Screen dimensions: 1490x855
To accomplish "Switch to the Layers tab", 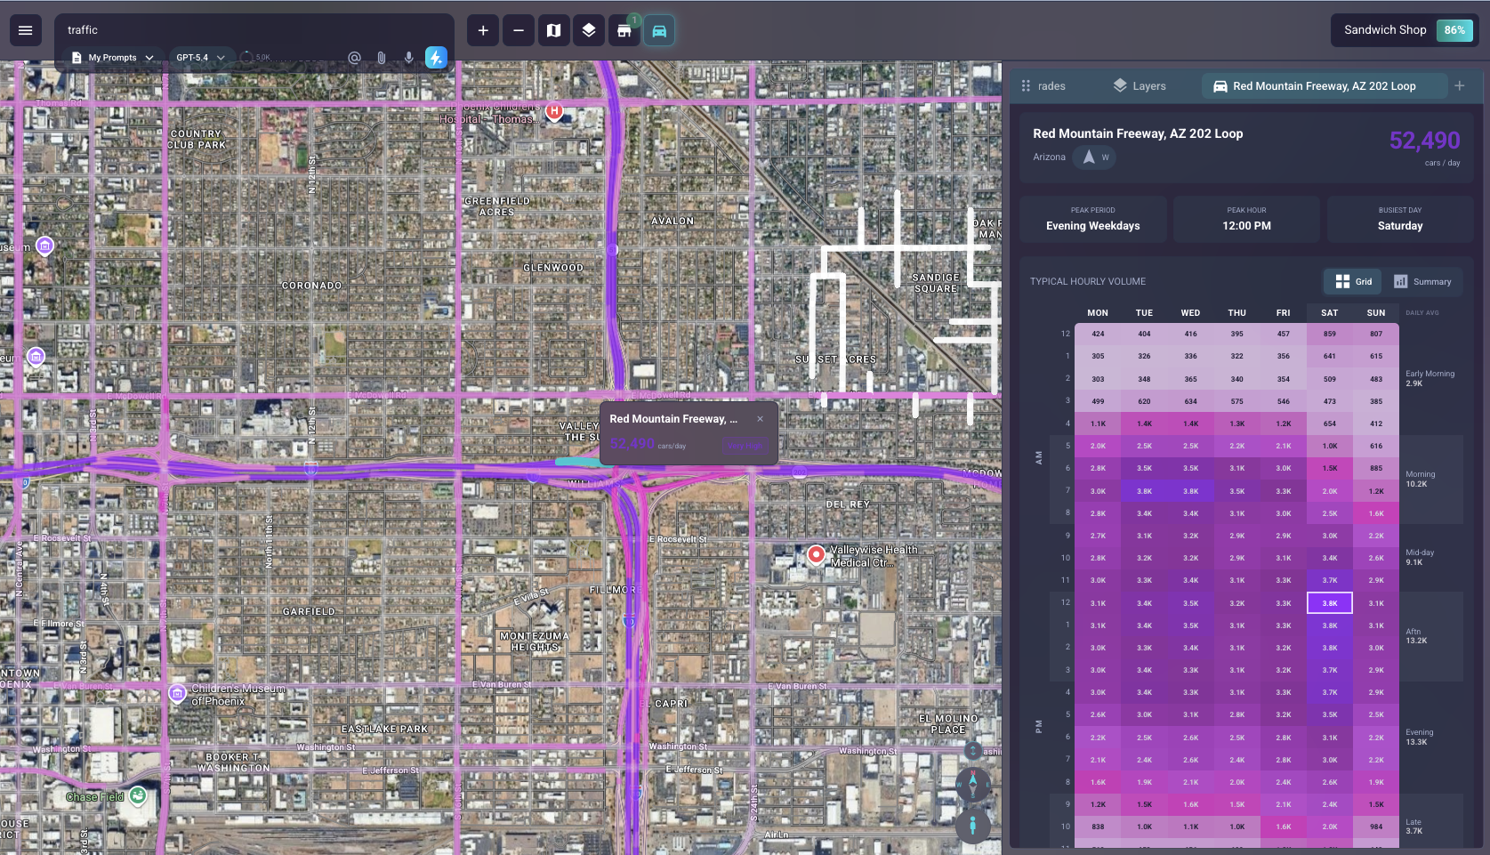I will tap(1140, 86).
